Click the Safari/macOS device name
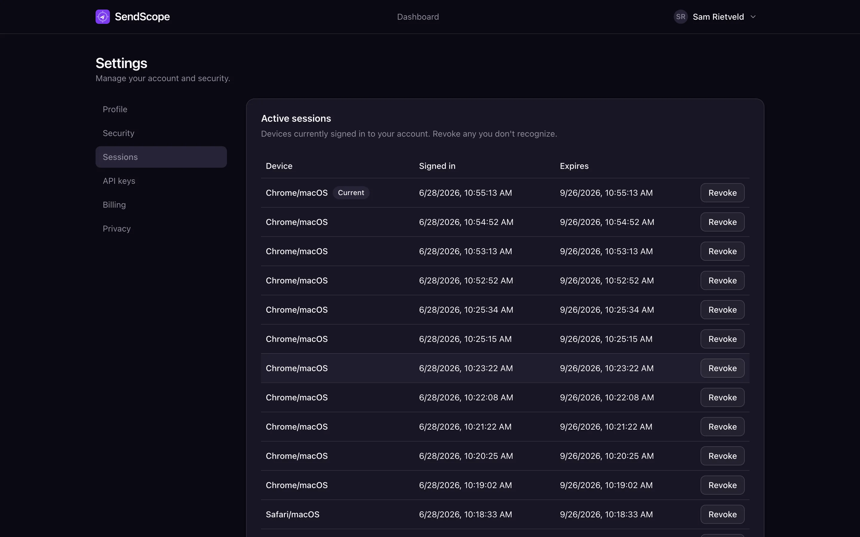 click(x=292, y=514)
